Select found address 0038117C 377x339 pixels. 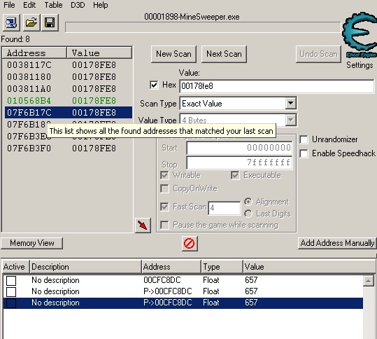[69, 65]
